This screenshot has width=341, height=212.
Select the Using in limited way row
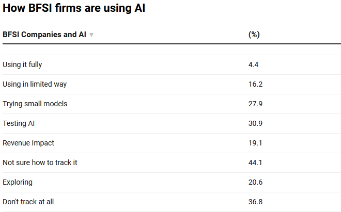click(35, 84)
